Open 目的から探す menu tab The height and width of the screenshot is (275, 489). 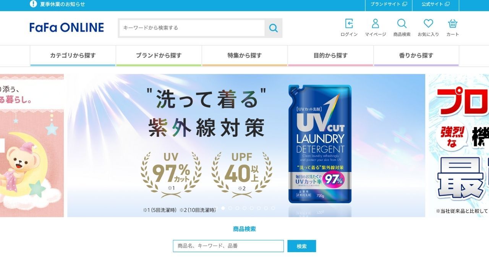tap(330, 56)
